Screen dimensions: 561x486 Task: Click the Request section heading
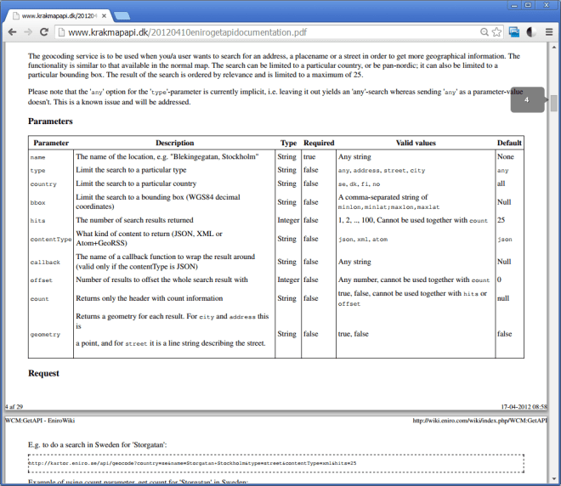[x=43, y=373]
